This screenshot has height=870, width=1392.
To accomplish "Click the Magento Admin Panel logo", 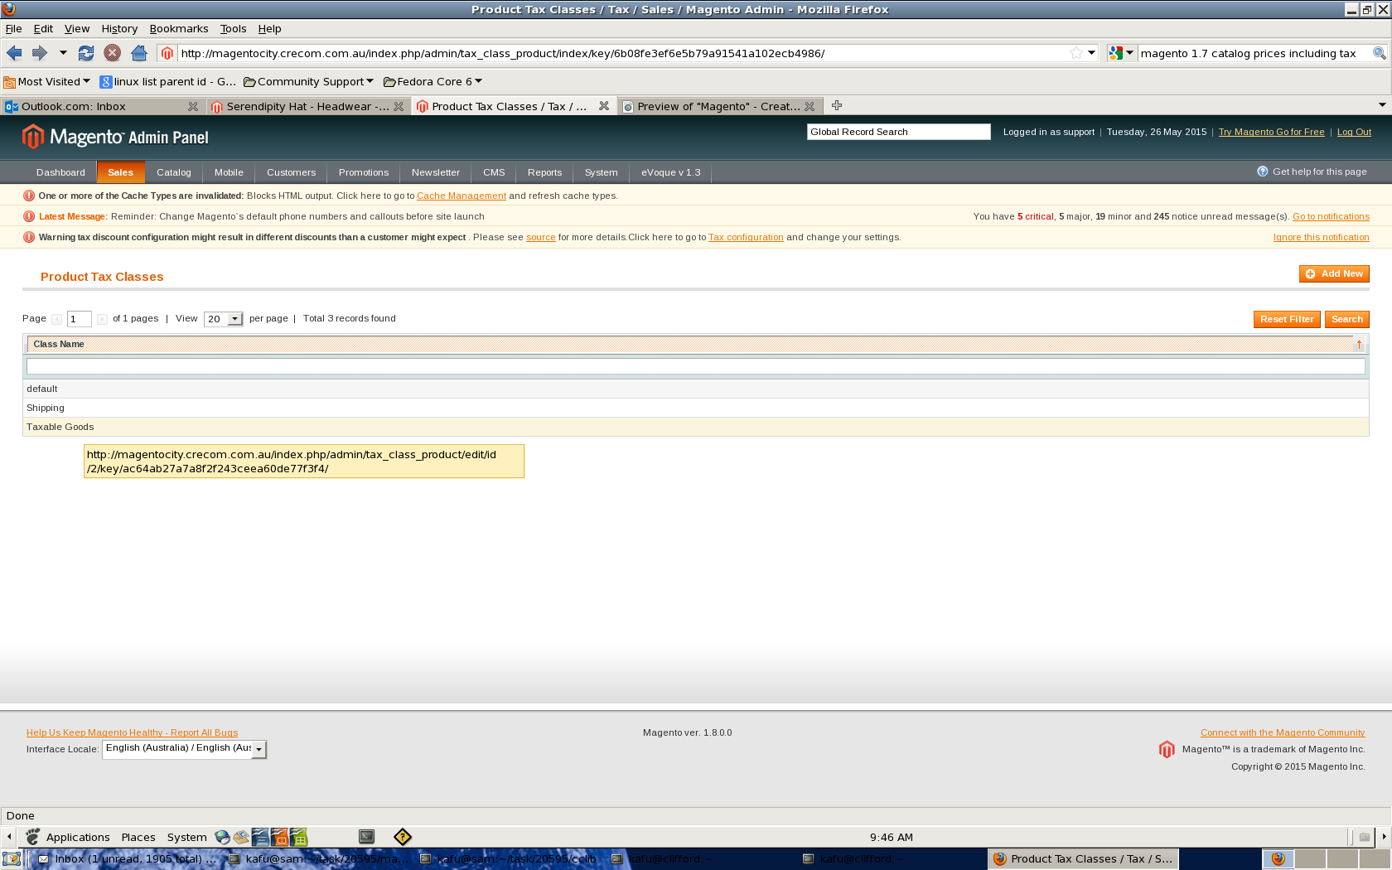I will coord(115,137).
